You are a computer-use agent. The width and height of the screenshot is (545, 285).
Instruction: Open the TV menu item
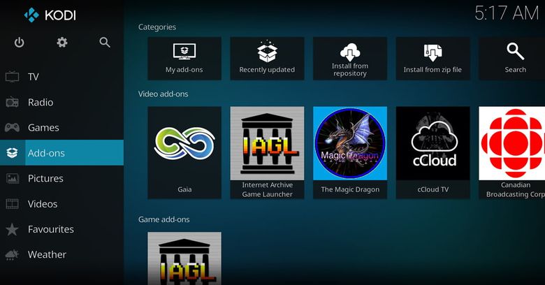coord(62,76)
